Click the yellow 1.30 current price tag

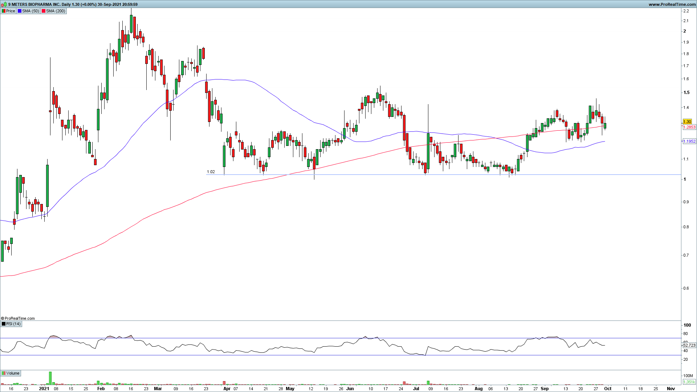click(687, 122)
